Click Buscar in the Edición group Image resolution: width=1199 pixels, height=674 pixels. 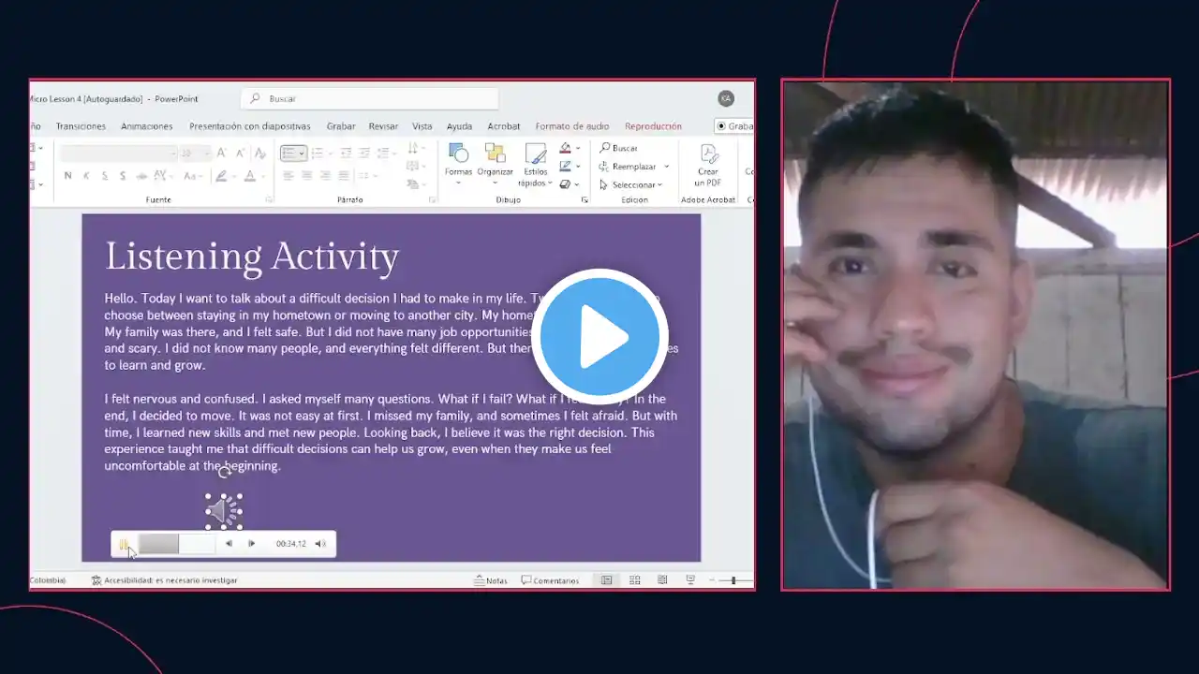pos(619,148)
